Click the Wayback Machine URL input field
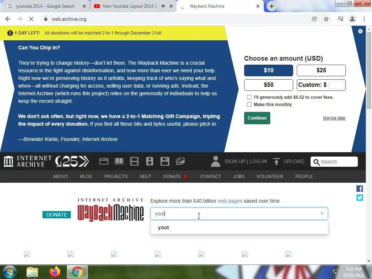 (x=239, y=214)
